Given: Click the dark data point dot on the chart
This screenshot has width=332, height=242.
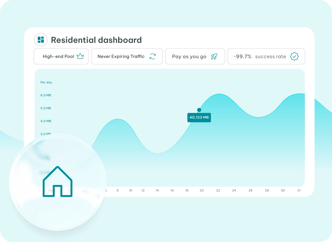Looking at the screenshot, I should tap(199, 110).
